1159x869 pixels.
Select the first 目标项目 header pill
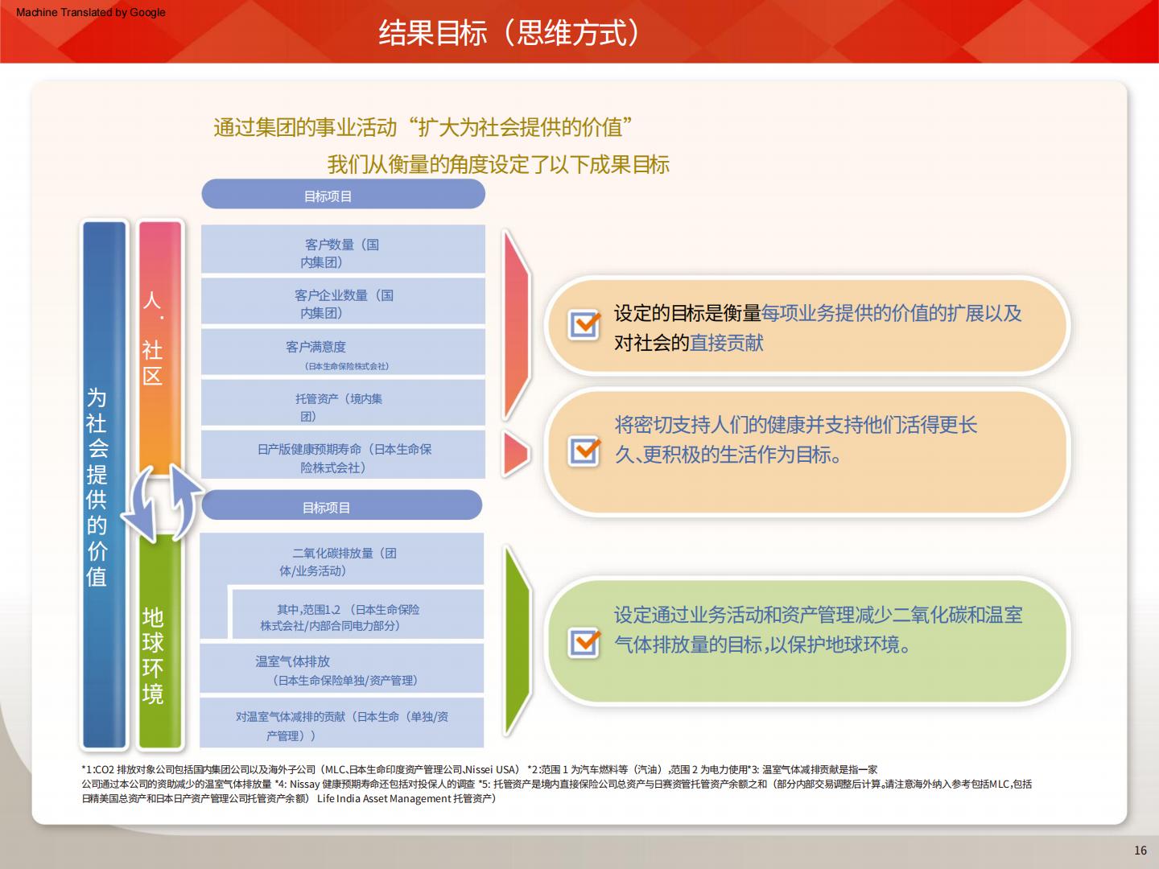[x=343, y=196]
